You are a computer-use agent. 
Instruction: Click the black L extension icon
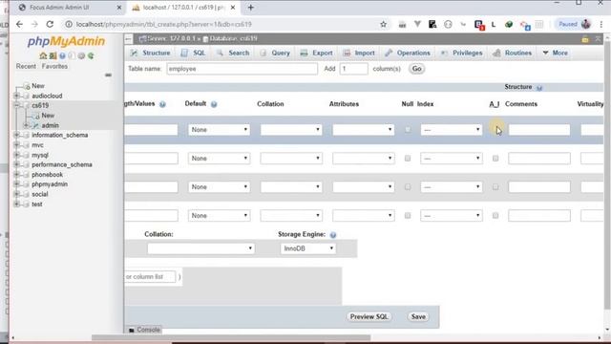494,24
